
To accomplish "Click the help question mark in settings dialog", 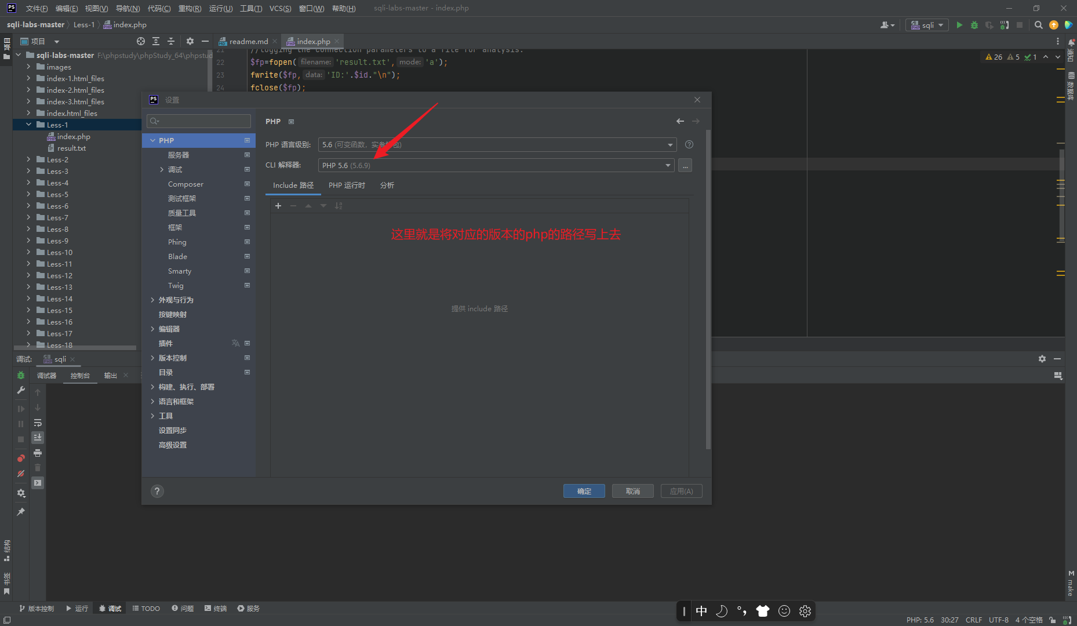I will pyautogui.click(x=157, y=492).
